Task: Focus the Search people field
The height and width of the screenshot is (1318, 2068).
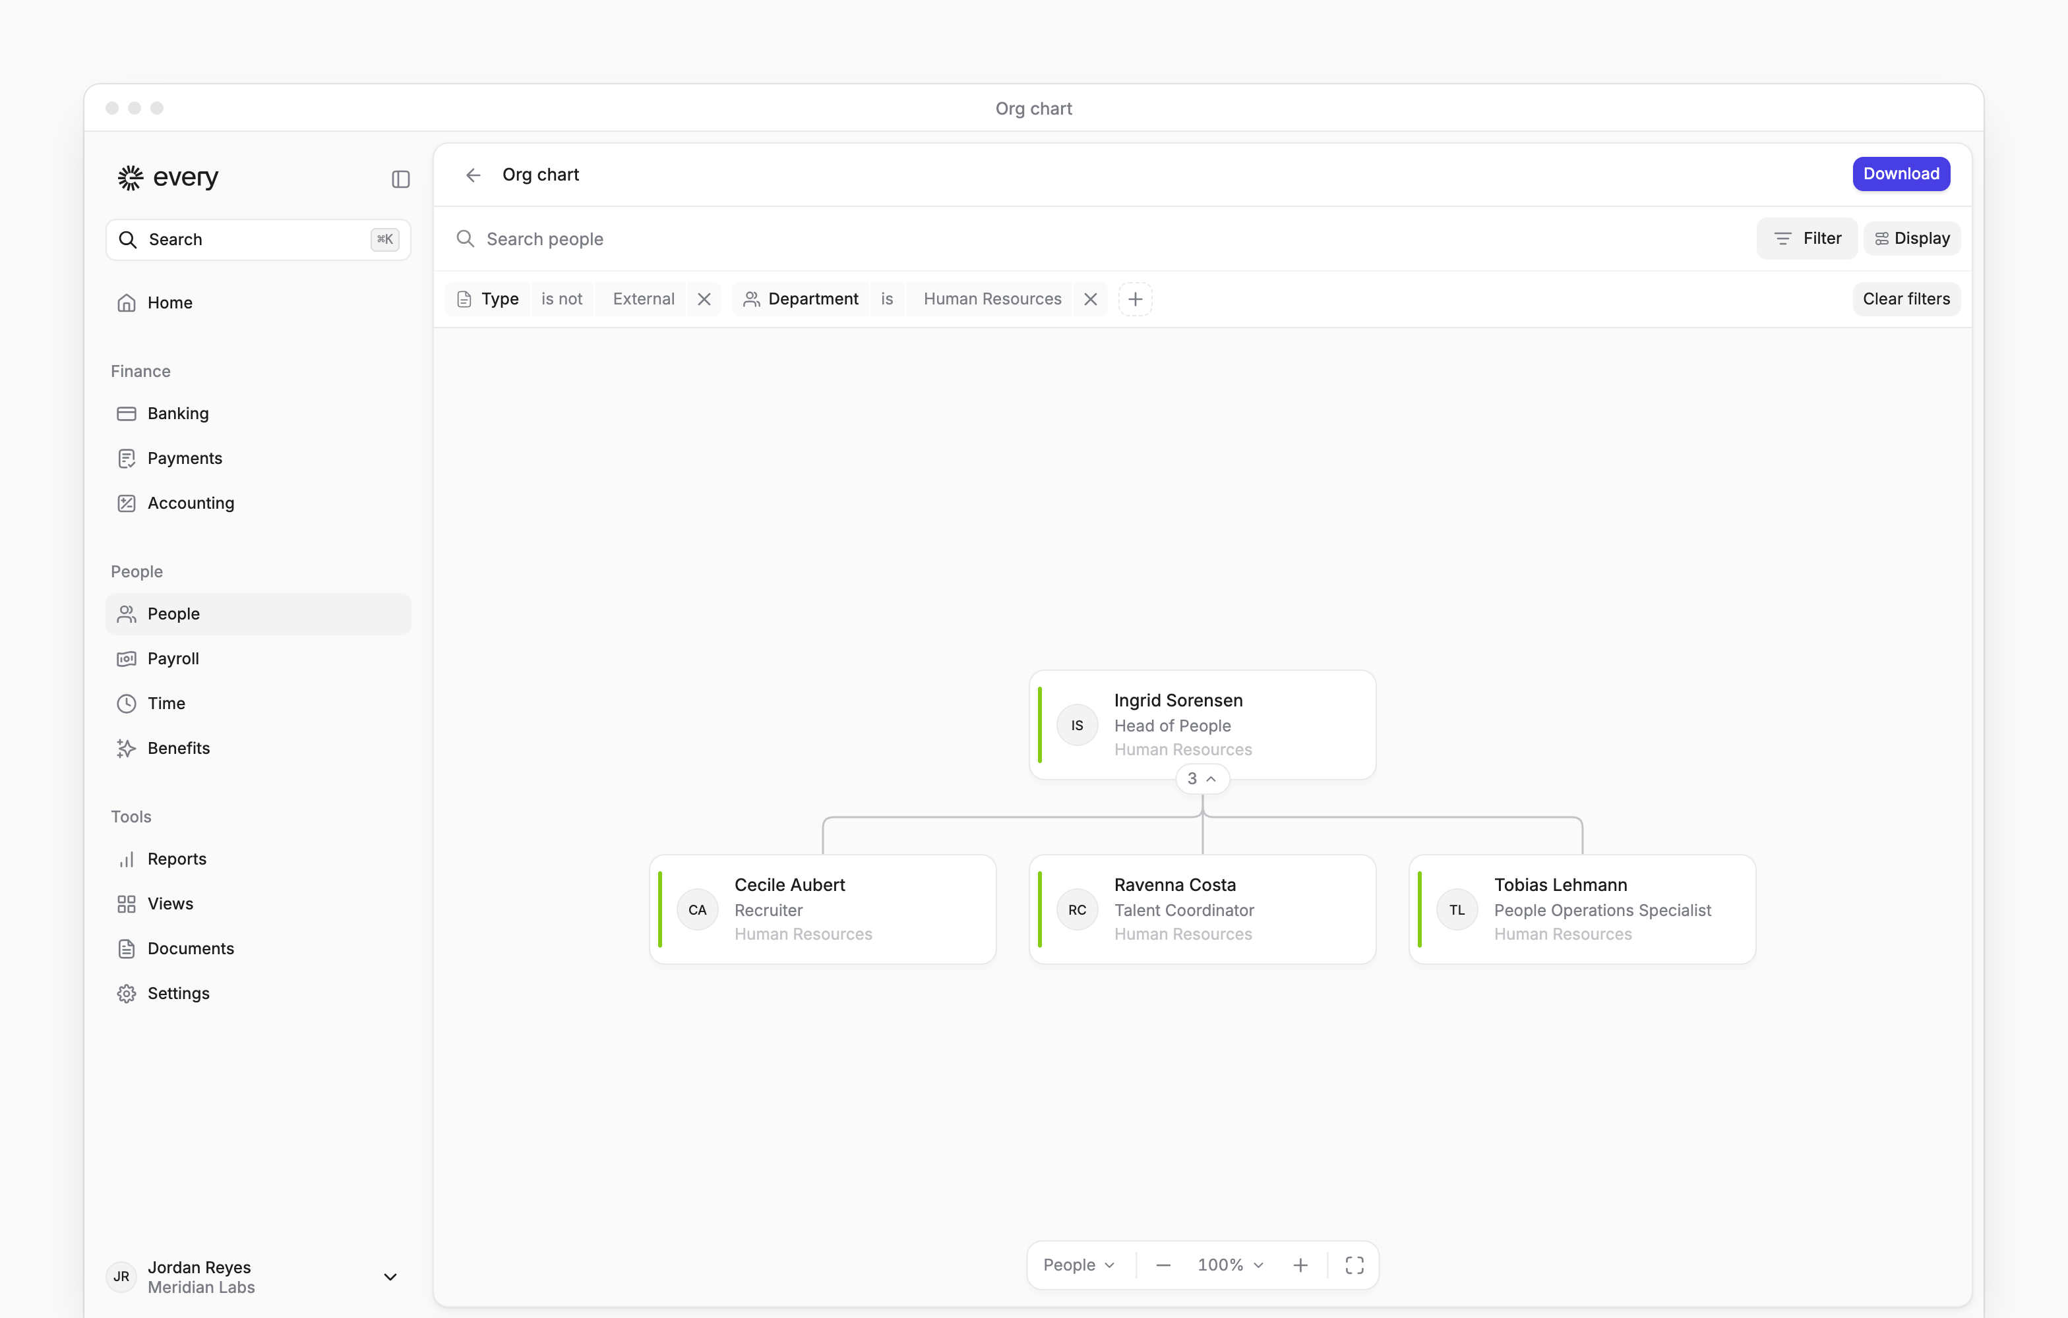Action: (x=1099, y=239)
